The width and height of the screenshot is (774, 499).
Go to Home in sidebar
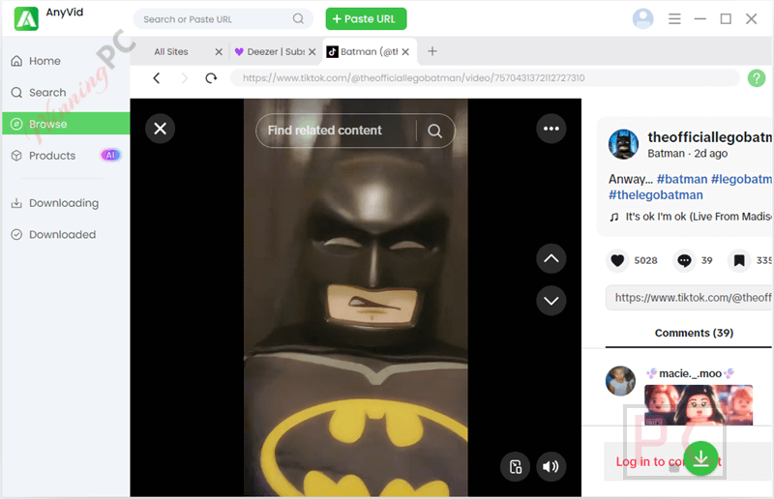tap(66, 61)
